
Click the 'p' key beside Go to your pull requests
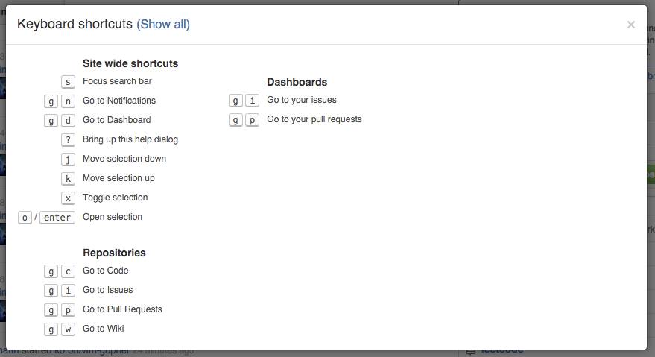coord(253,119)
